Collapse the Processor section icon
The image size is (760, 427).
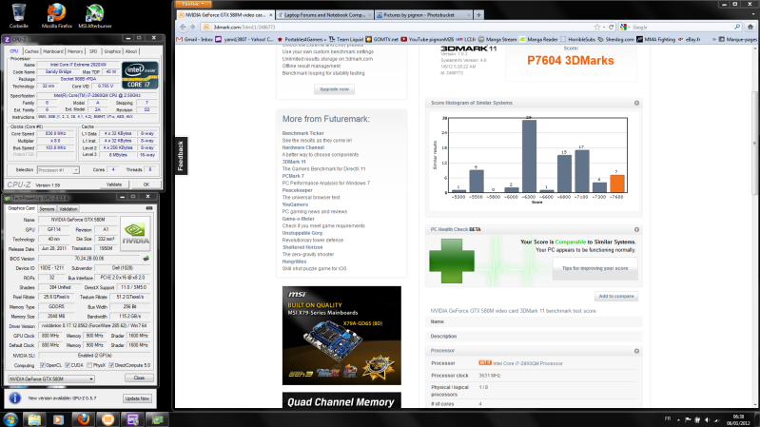point(636,351)
